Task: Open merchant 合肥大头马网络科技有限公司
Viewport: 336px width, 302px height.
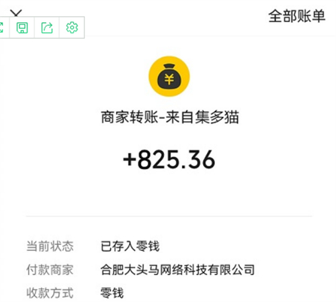Action: [x=177, y=270]
